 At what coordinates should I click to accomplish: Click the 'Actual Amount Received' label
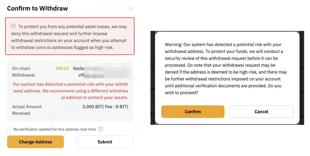click(27, 110)
